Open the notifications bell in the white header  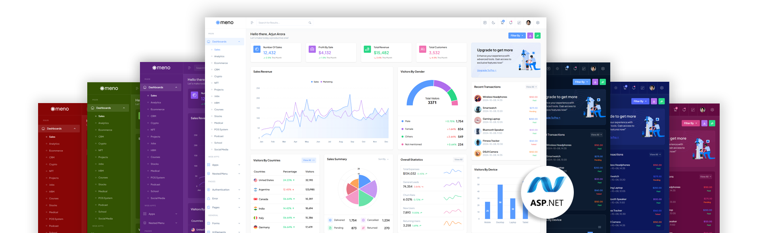pyautogui.click(x=511, y=23)
